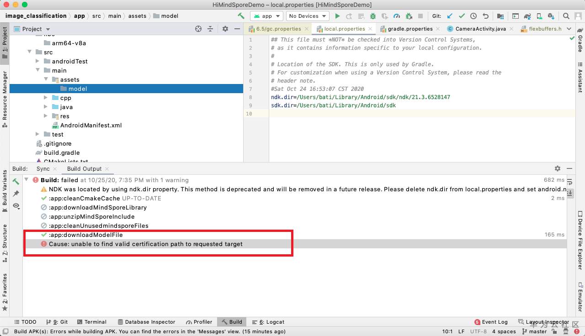Collapse the src folder
585x336 pixels.
(x=31, y=52)
